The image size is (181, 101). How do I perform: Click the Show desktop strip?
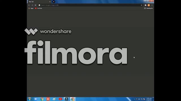153,99
